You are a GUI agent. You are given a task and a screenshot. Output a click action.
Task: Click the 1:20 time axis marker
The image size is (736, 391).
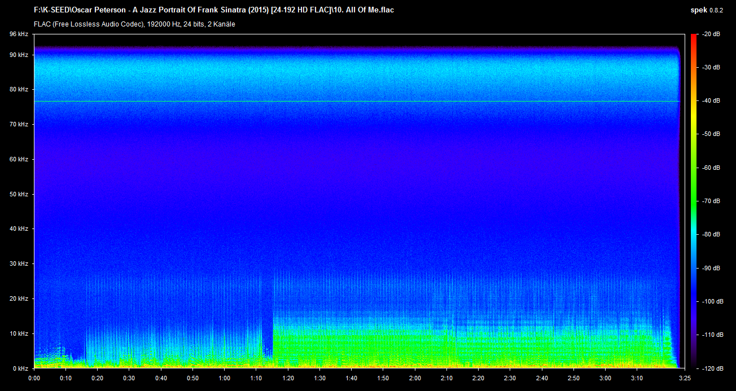coord(288,378)
